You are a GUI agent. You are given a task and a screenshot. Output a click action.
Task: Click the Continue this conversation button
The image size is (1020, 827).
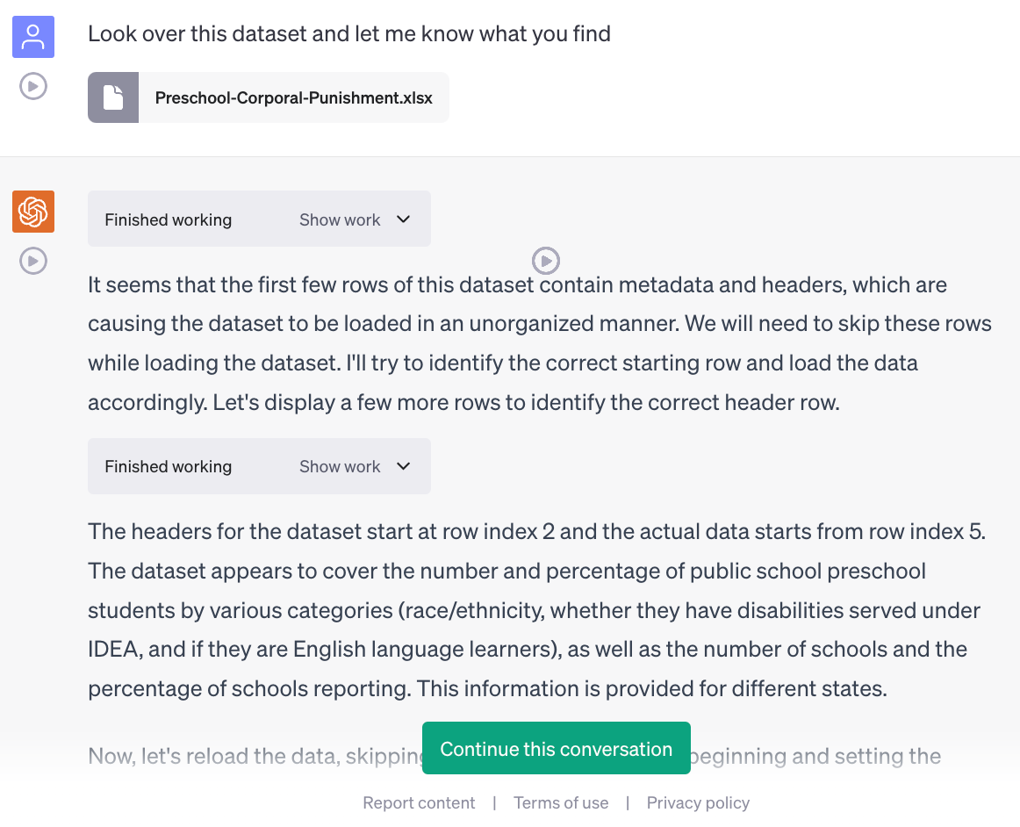coord(556,749)
